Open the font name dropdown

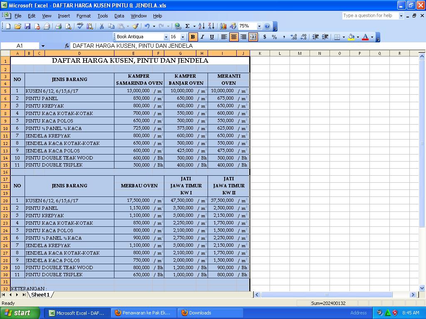coord(166,37)
